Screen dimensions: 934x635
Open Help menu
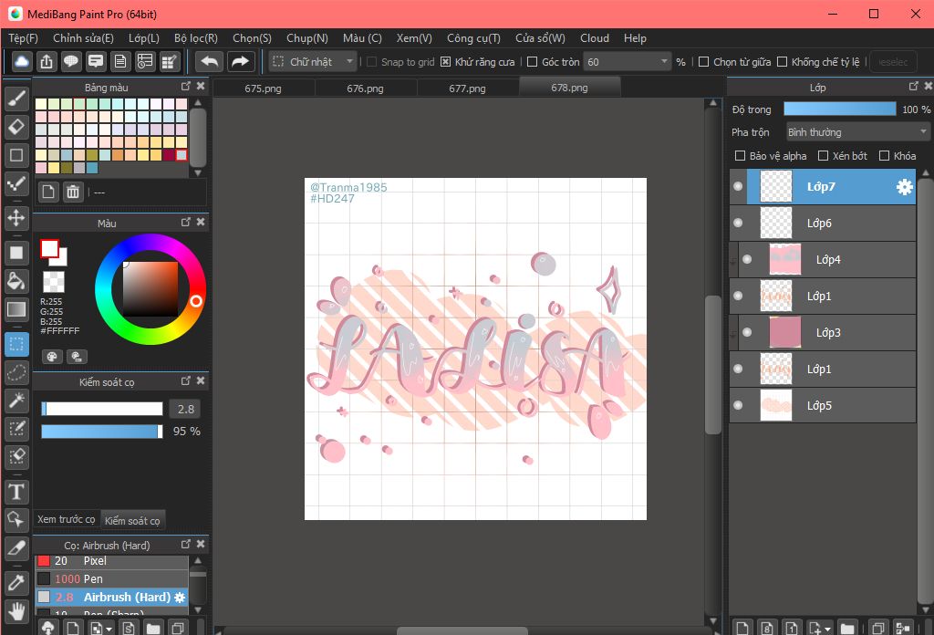(x=635, y=38)
